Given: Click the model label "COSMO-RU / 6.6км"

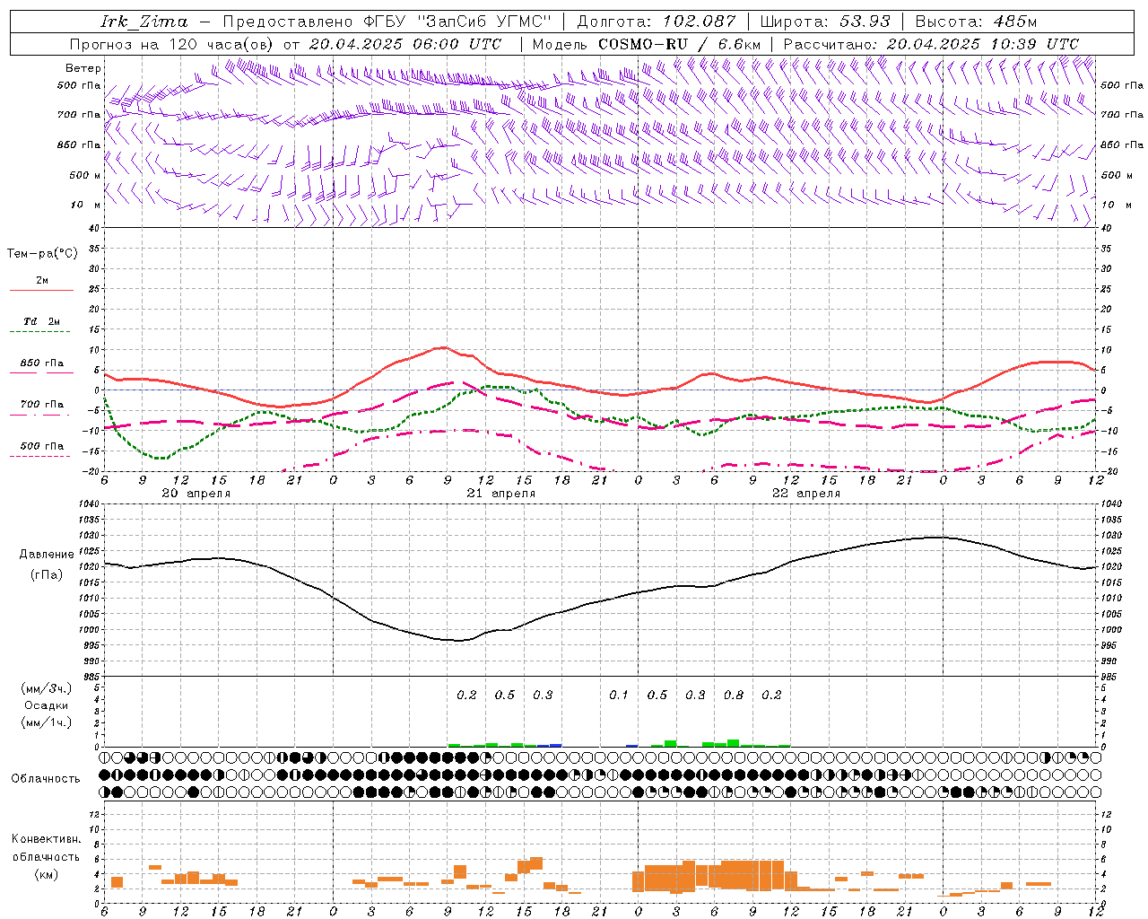Looking at the screenshot, I should 679,44.
